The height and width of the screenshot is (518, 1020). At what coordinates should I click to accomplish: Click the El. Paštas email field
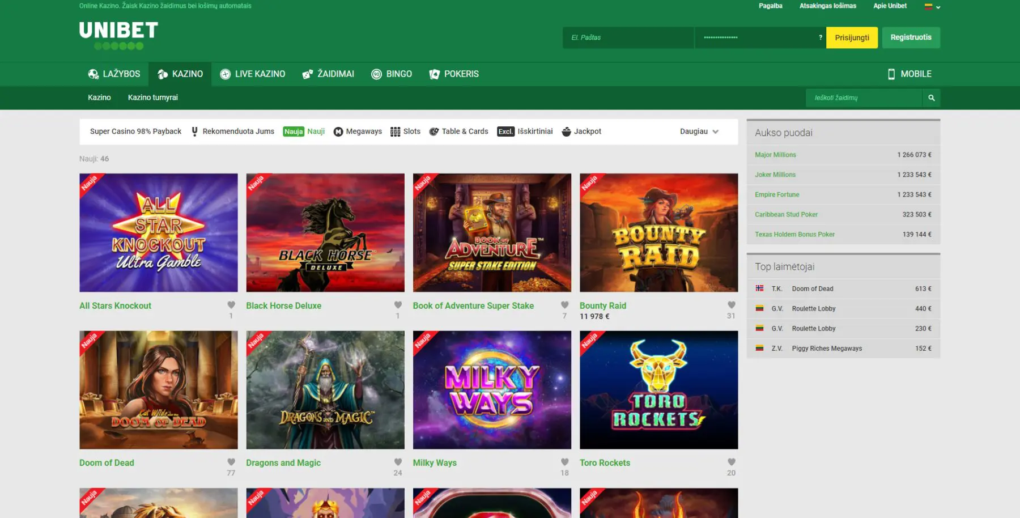(x=627, y=37)
